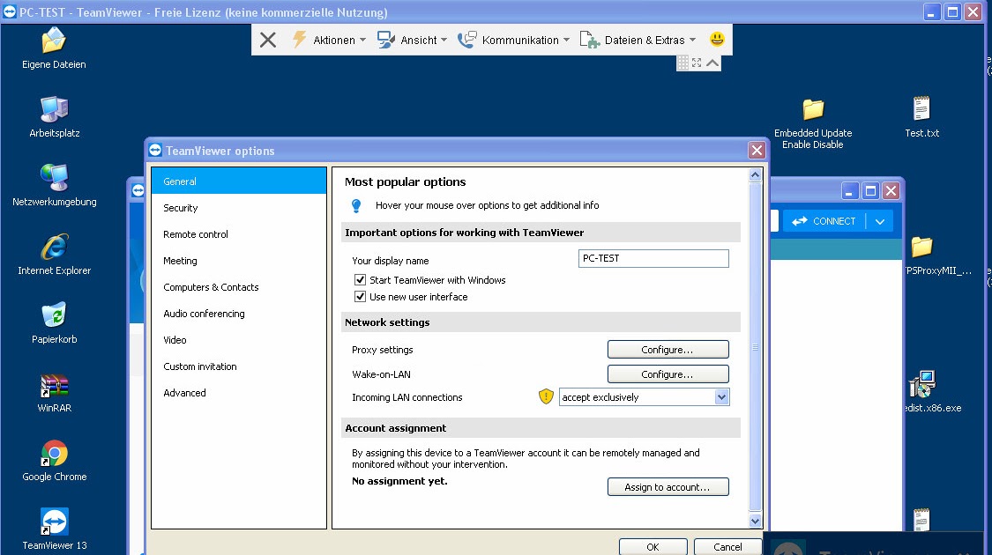The height and width of the screenshot is (555, 992).
Task: Click OK in TeamViewer options
Action: (x=653, y=547)
